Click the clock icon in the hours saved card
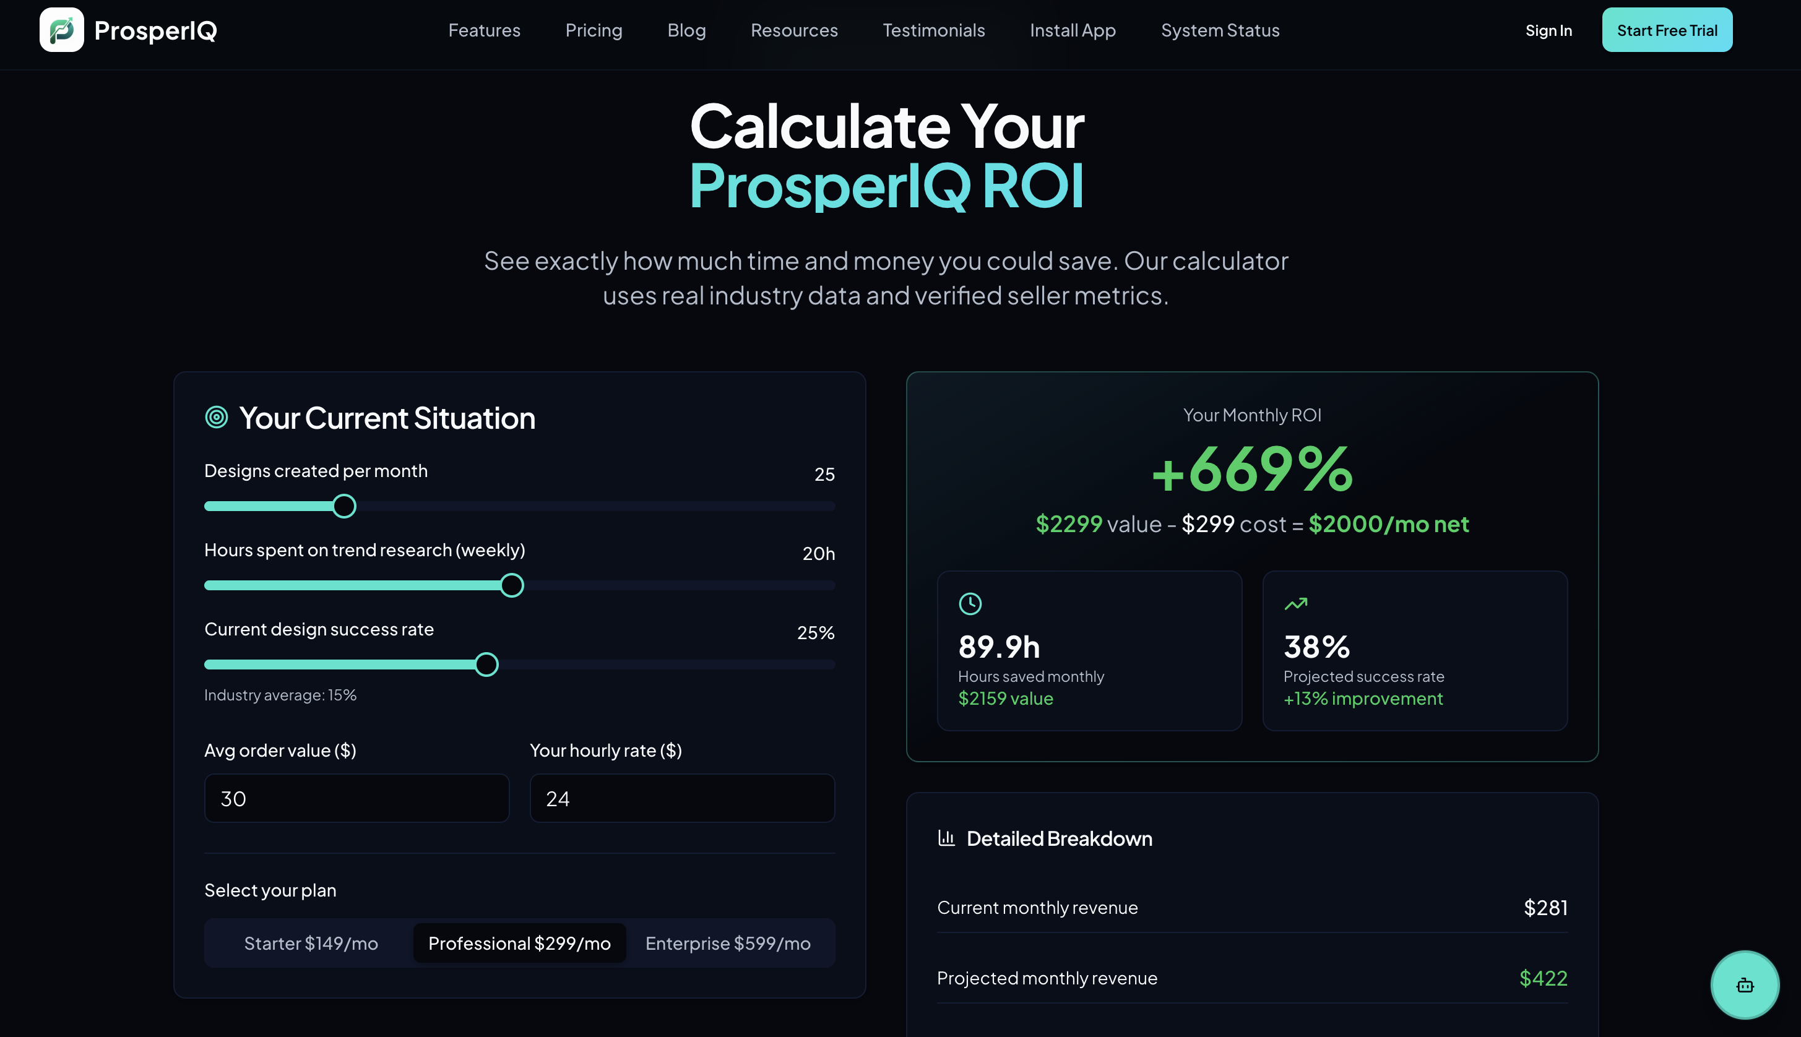The height and width of the screenshot is (1037, 1801). click(972, 603)
